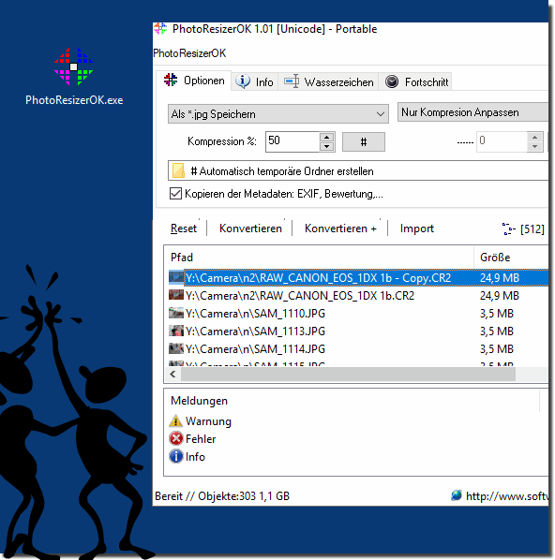Click the Kompression % value field
This screenshot has width=555, height=560.
292,141
